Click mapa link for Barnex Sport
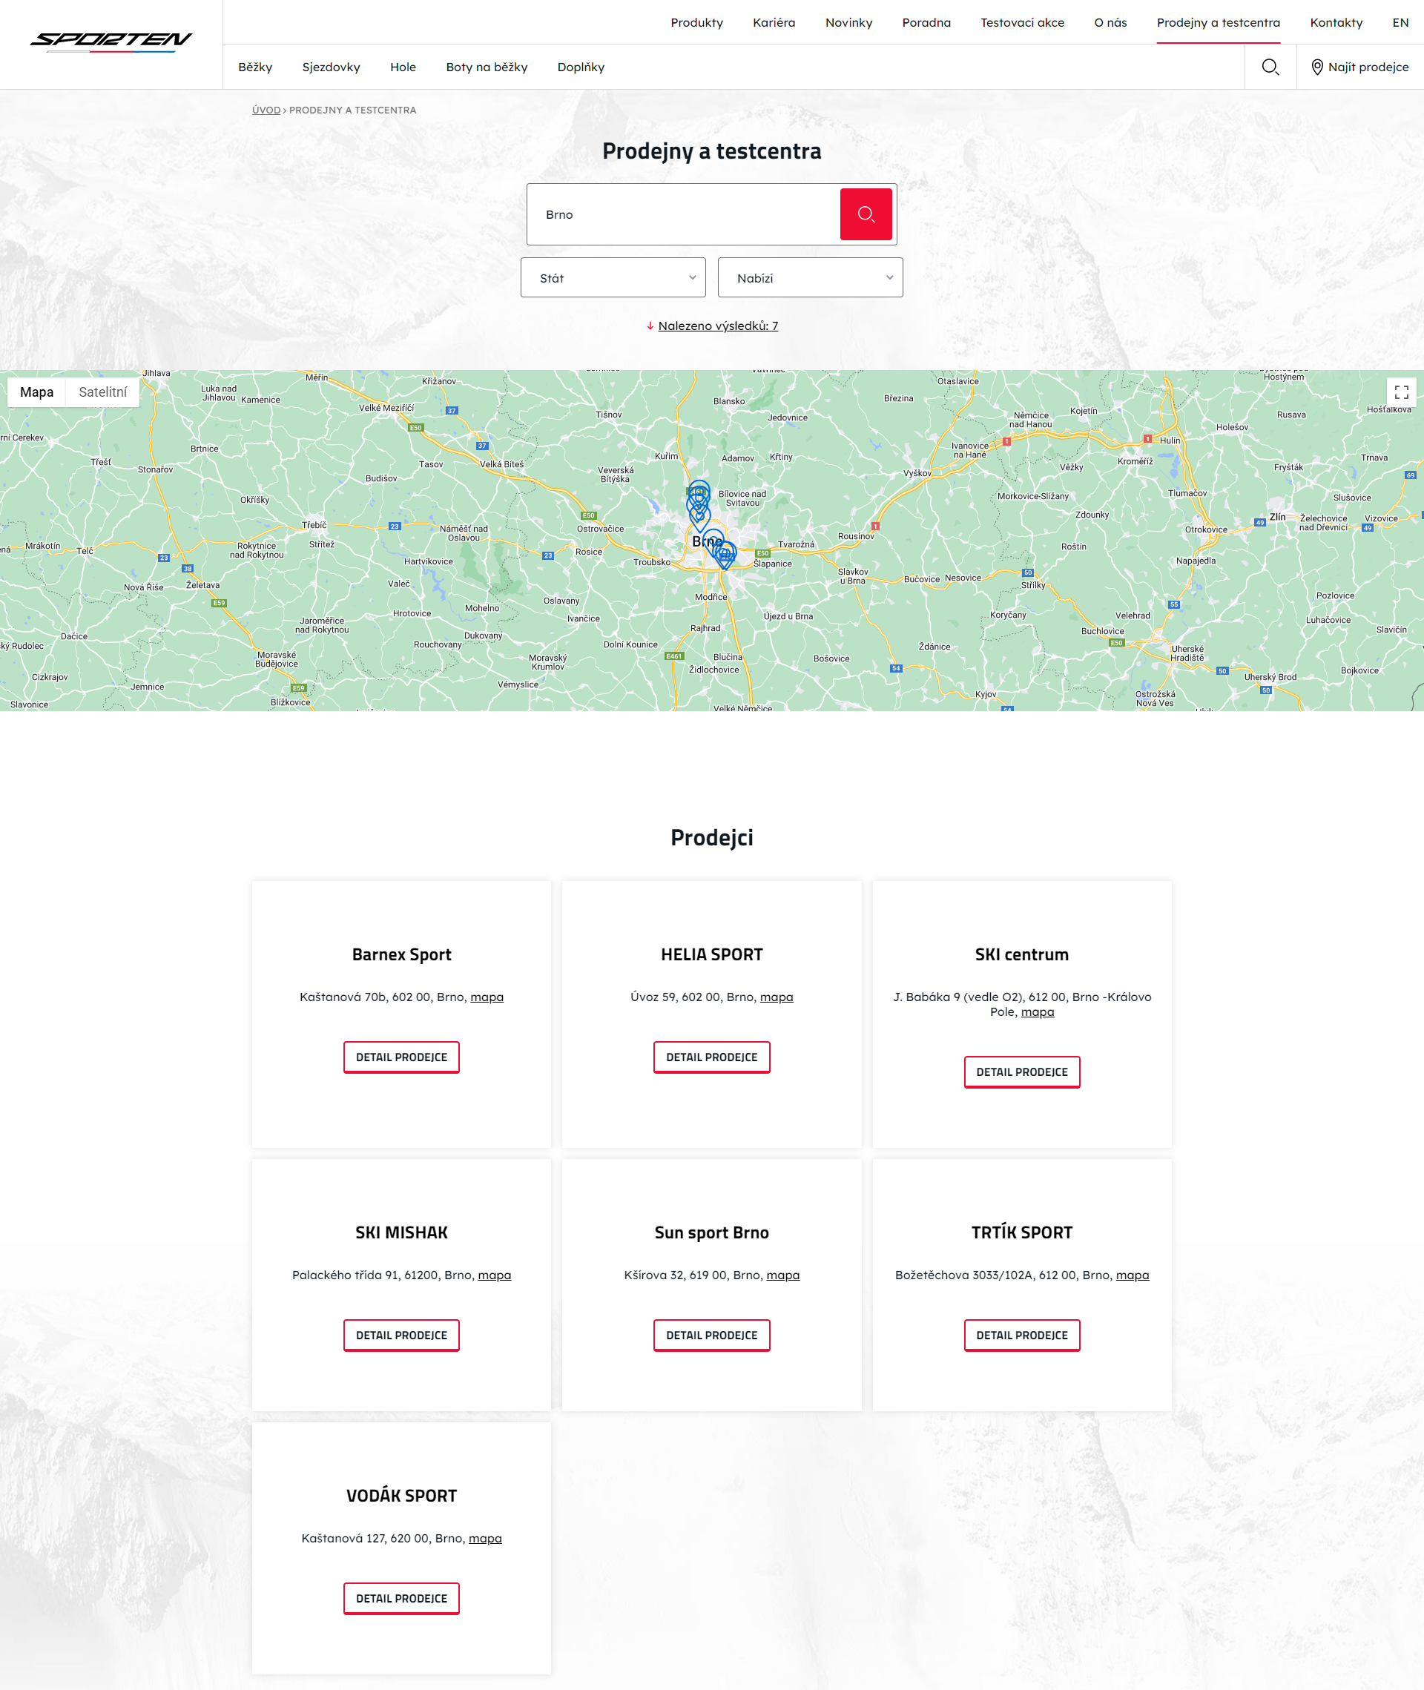The height and width of the screenshot is (1690, 1424). pyautogui.click(x=487, y=997)
